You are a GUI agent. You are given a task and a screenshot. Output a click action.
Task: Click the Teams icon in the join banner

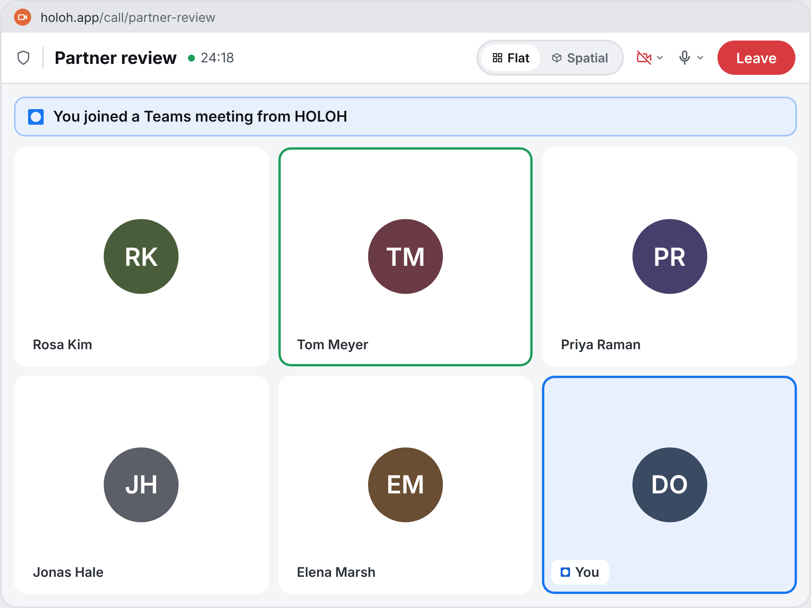click(x=36, y=117)
